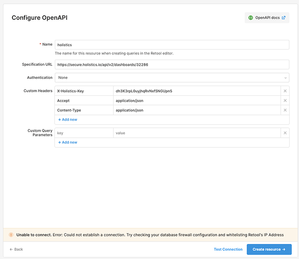299x259 pixels.
Task: Edit the Name field containing holistics
Action: (x=172, y=45)
